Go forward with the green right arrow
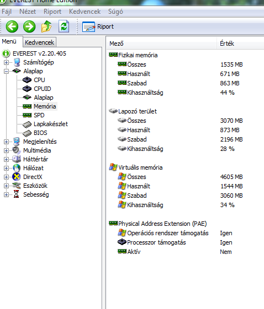The width and height of the screenshot is (264, 309). pyautogui.click(x=29, y=26)
